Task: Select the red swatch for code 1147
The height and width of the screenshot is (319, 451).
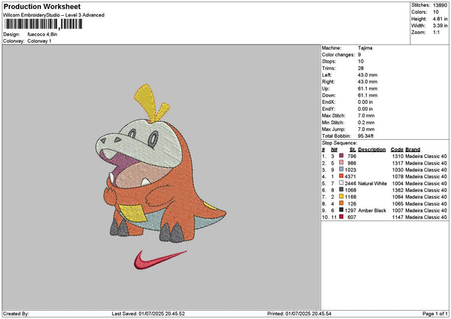Action: pyautogui.click(x=341, y=217)
